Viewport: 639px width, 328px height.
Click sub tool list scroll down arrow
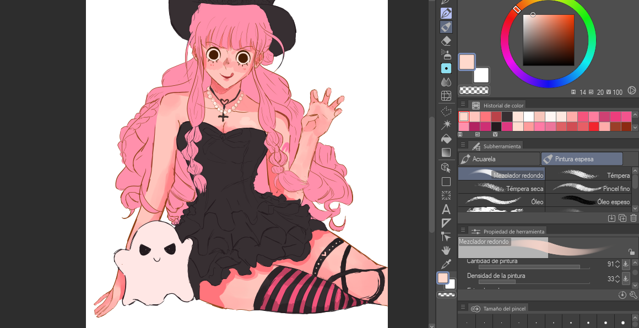coord(635,208)
